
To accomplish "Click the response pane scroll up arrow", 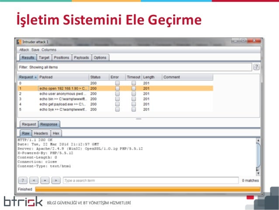I will (258, 140).
